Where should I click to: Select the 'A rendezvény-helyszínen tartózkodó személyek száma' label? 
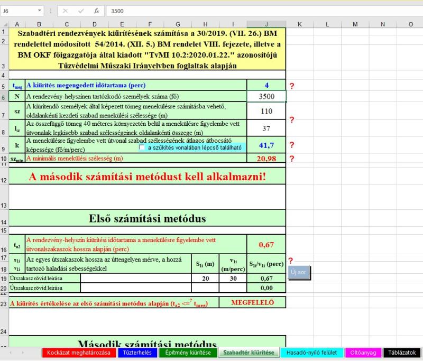click(x=136, y=96)
